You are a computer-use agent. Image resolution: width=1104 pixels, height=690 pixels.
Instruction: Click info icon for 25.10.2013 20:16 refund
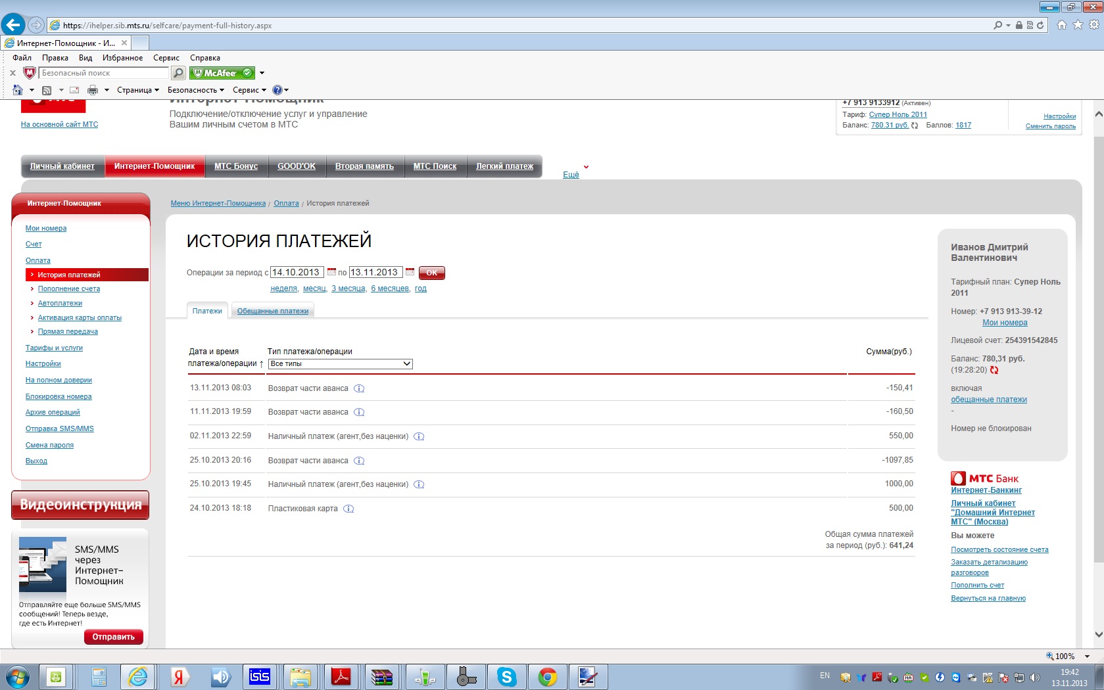click(359, 461)
